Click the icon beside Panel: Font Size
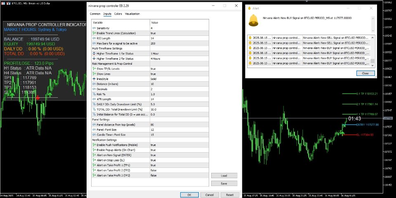This screenshot has height=198, width=396. click(x=94, y=130)
